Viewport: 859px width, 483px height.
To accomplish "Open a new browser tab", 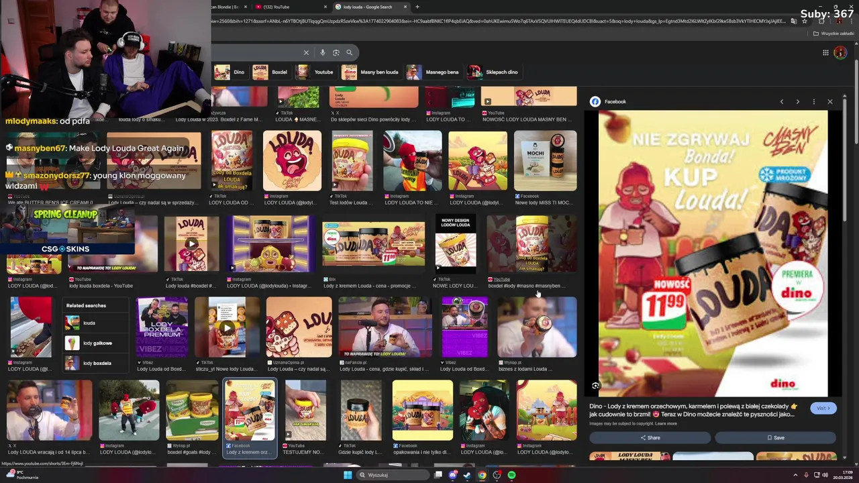I will point(417,7).
